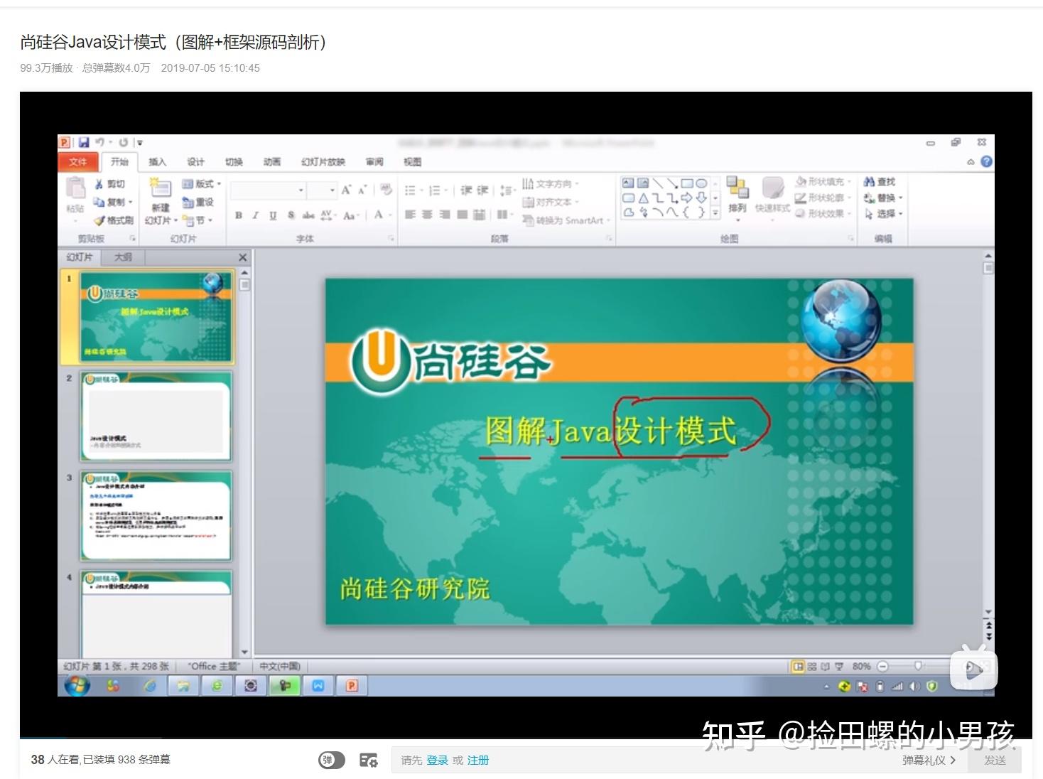The width and height of the screenshot is (1043, 779).
Task: Open the 新建幻灯片 (New Slide) dropdown
Action: pos(159,203)
